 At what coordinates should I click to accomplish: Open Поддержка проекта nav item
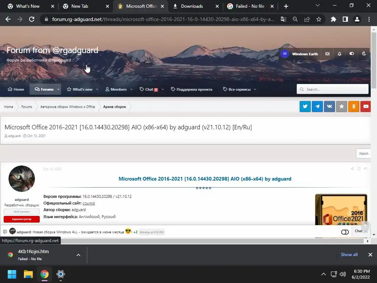point(191,89)
